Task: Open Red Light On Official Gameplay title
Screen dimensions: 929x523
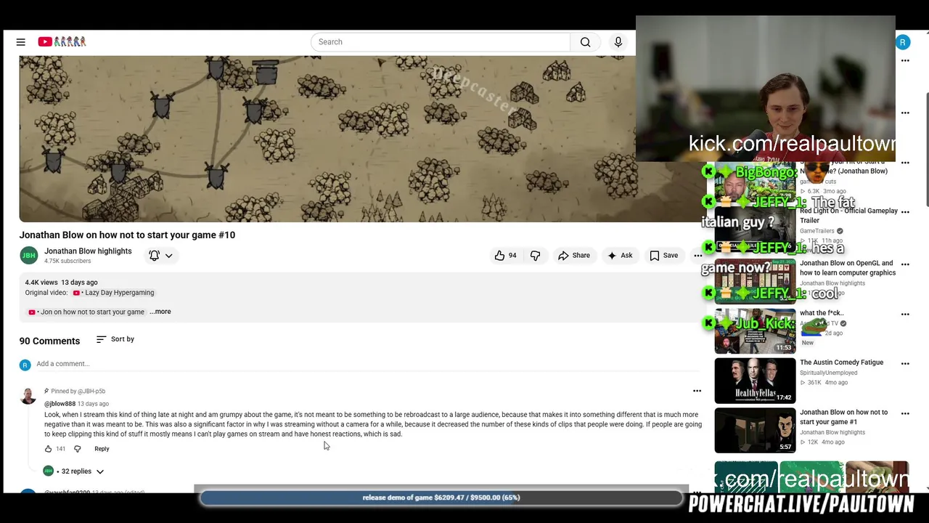Action: pyautogui.click(x=848, y=216)
